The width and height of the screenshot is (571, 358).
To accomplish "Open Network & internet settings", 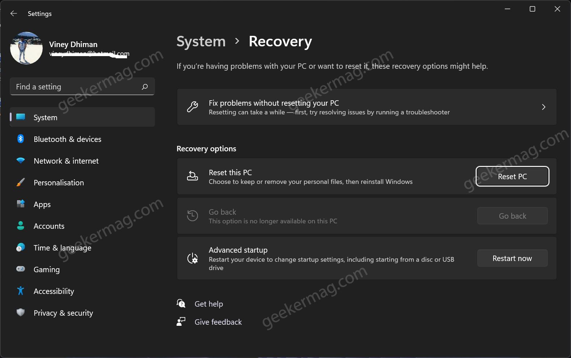I will 83,161.
